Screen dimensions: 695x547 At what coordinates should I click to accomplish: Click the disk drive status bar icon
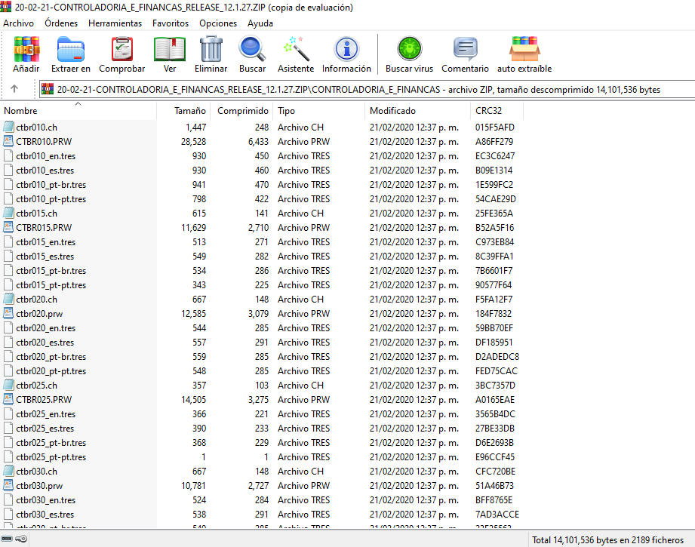coord(7,539)
